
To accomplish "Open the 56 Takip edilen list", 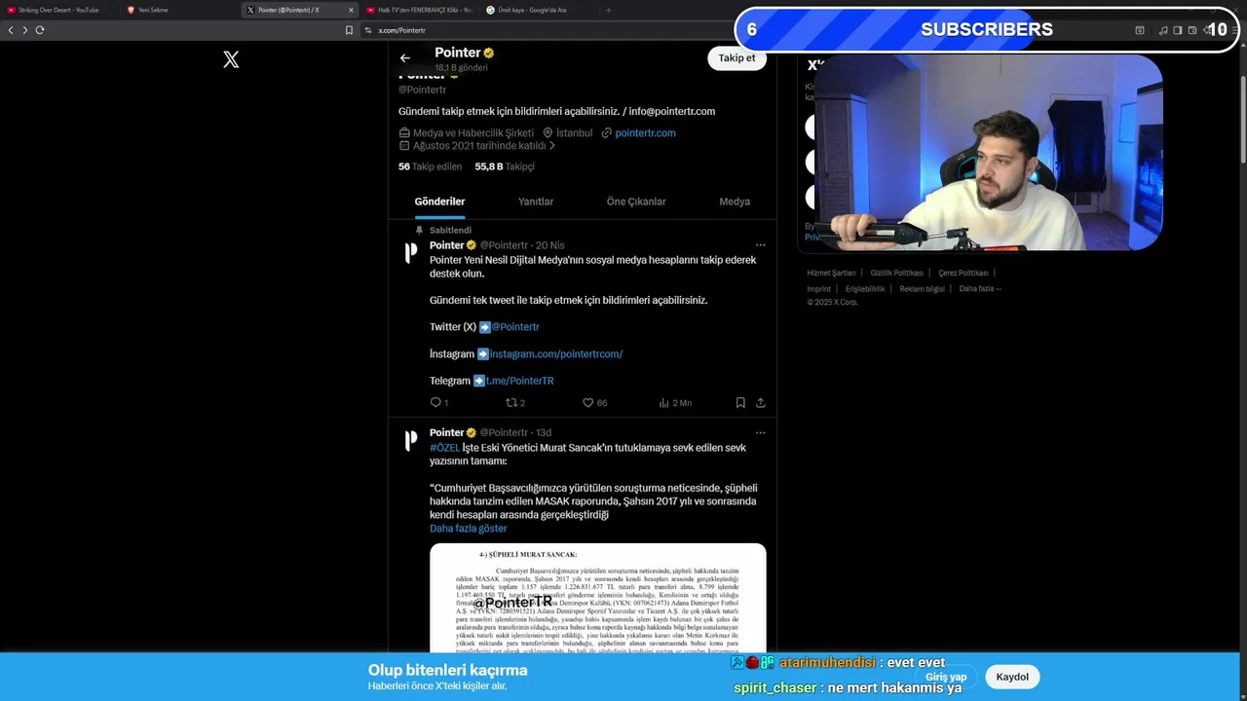I will point(430,166).
